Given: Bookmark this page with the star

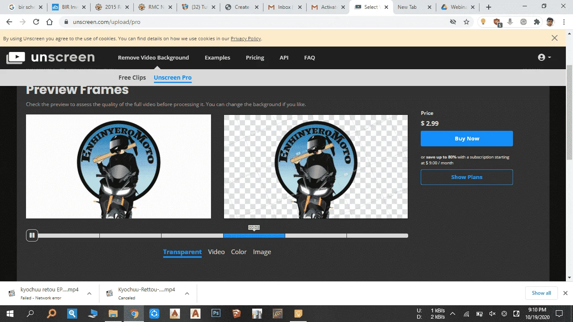Looking at the screenshot, I should coord(466,22).
